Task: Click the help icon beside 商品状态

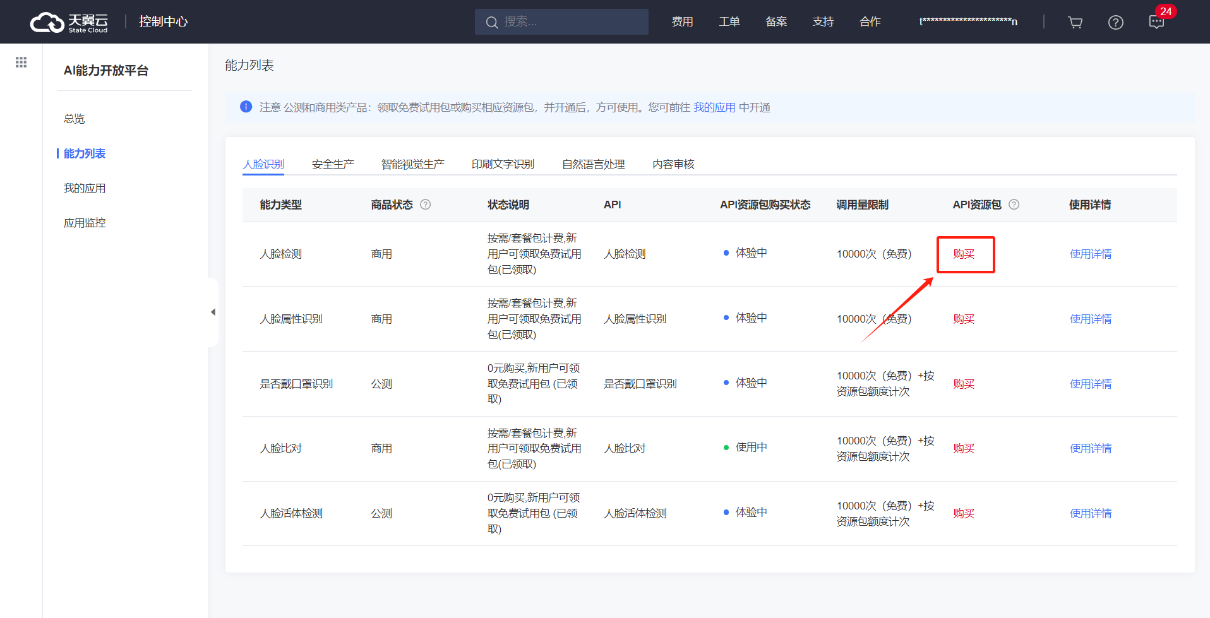Action: click(426, 205)
